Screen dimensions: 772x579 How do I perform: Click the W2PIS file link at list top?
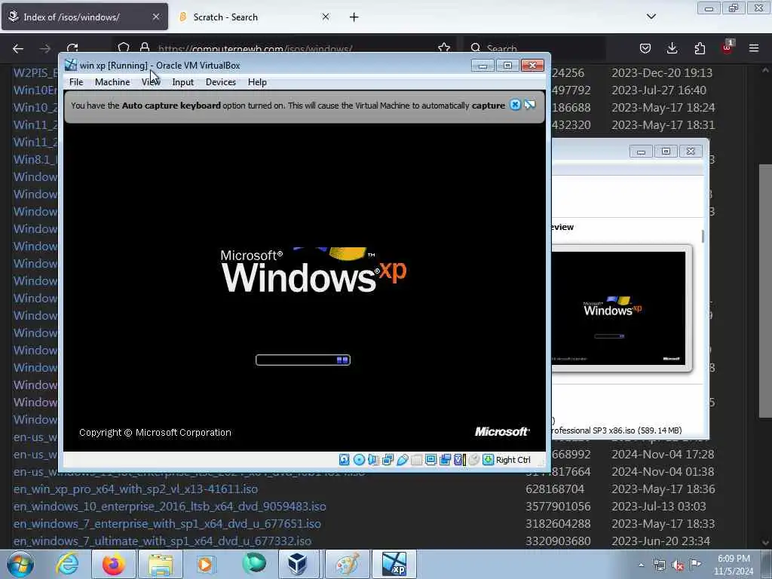(35, 73)
